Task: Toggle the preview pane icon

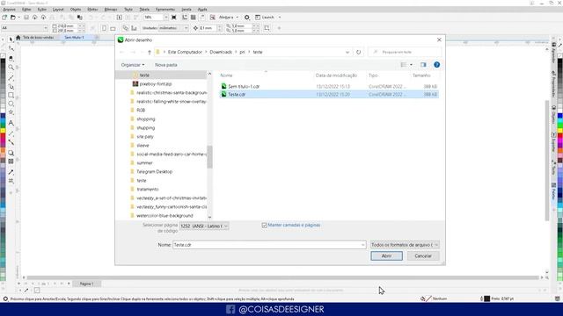Action: pos(423,65)
